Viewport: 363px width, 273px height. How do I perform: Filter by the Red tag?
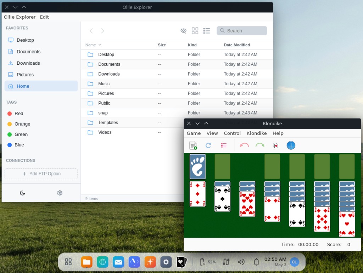click(x=15, y=114)
